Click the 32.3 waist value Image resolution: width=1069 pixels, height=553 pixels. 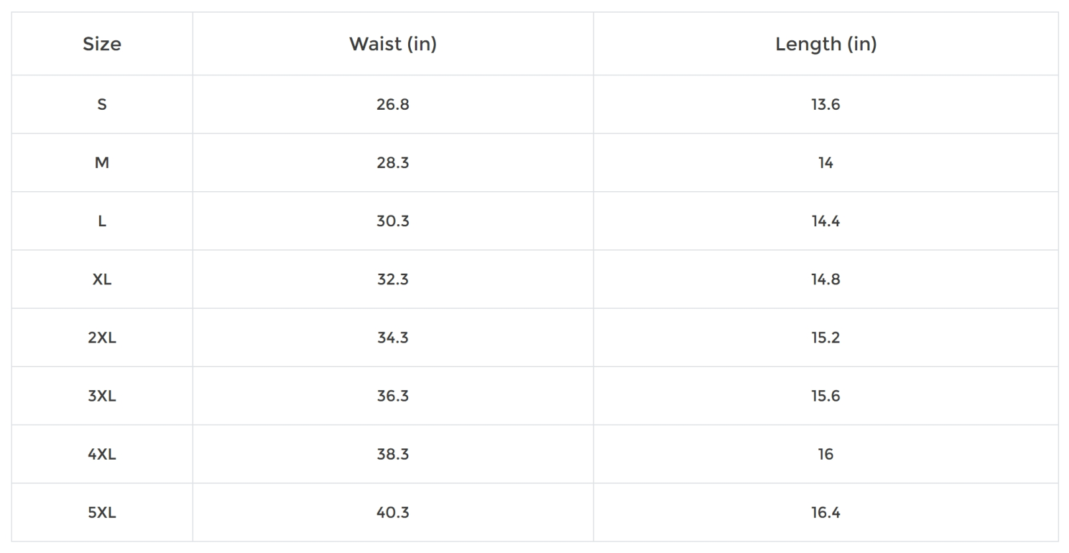pyautogui.click(x=393, y=279)
